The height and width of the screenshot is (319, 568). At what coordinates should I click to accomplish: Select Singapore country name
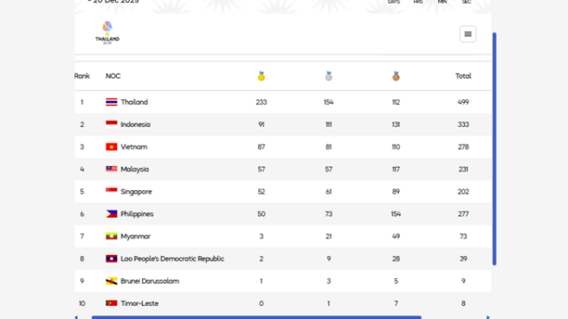[x=136, y=192]
